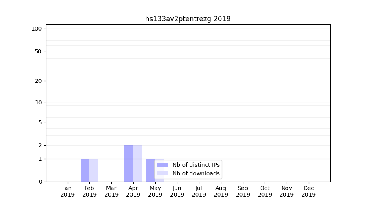The width and height of the screenshot is (367, 204).
Task: Click the Nb of distinct IPs legend swatch
Action: [x=162, y=165]
